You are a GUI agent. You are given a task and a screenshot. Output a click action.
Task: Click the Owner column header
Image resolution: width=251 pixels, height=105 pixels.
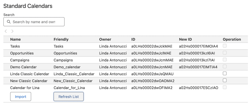105,39
